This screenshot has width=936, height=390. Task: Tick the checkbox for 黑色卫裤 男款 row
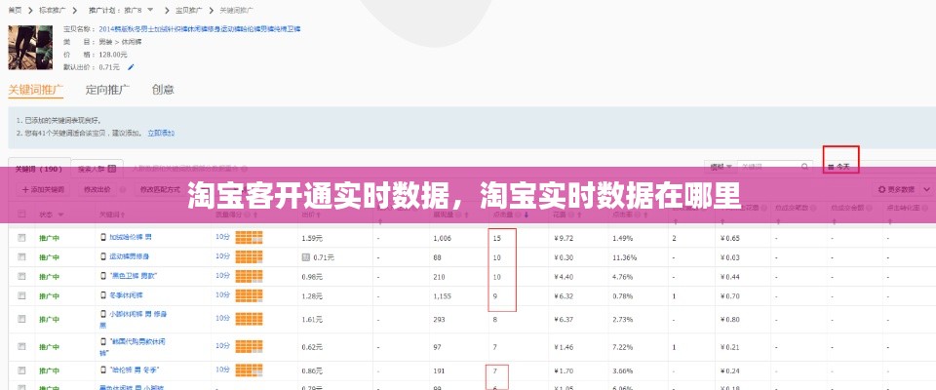20,277
